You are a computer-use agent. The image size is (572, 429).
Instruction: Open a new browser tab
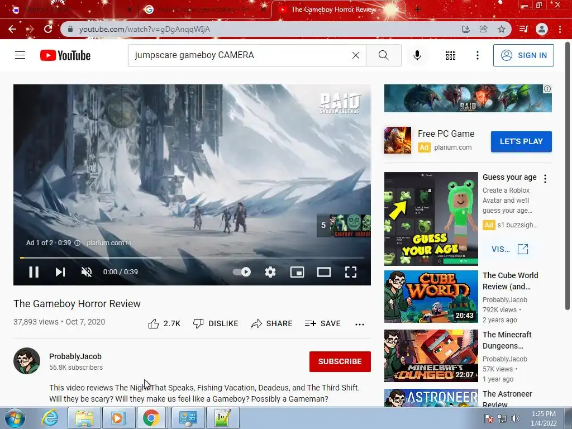(x=418, y=9)
